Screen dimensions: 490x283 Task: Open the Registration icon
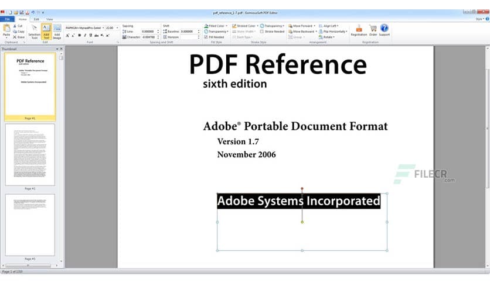coord(359,30)
